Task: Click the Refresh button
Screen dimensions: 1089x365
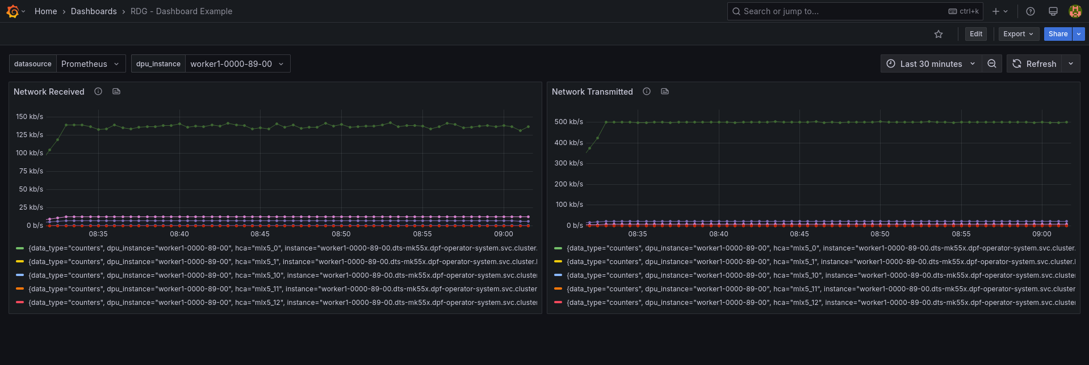Action: [1034, 63]
